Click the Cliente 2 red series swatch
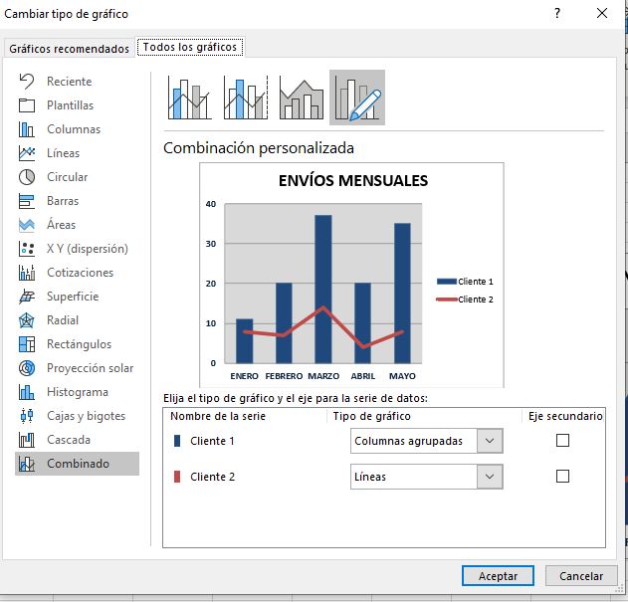The image size is (628, 602). (177, 477)
